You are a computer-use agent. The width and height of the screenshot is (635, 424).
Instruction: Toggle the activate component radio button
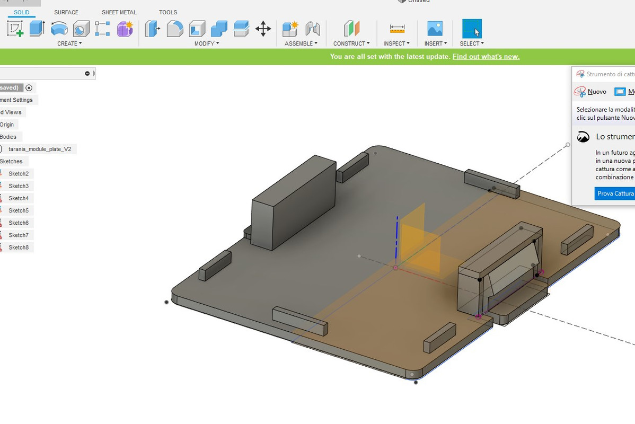29,88
